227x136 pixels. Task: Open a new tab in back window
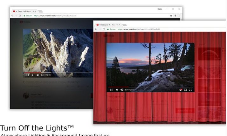pos(41,11)
